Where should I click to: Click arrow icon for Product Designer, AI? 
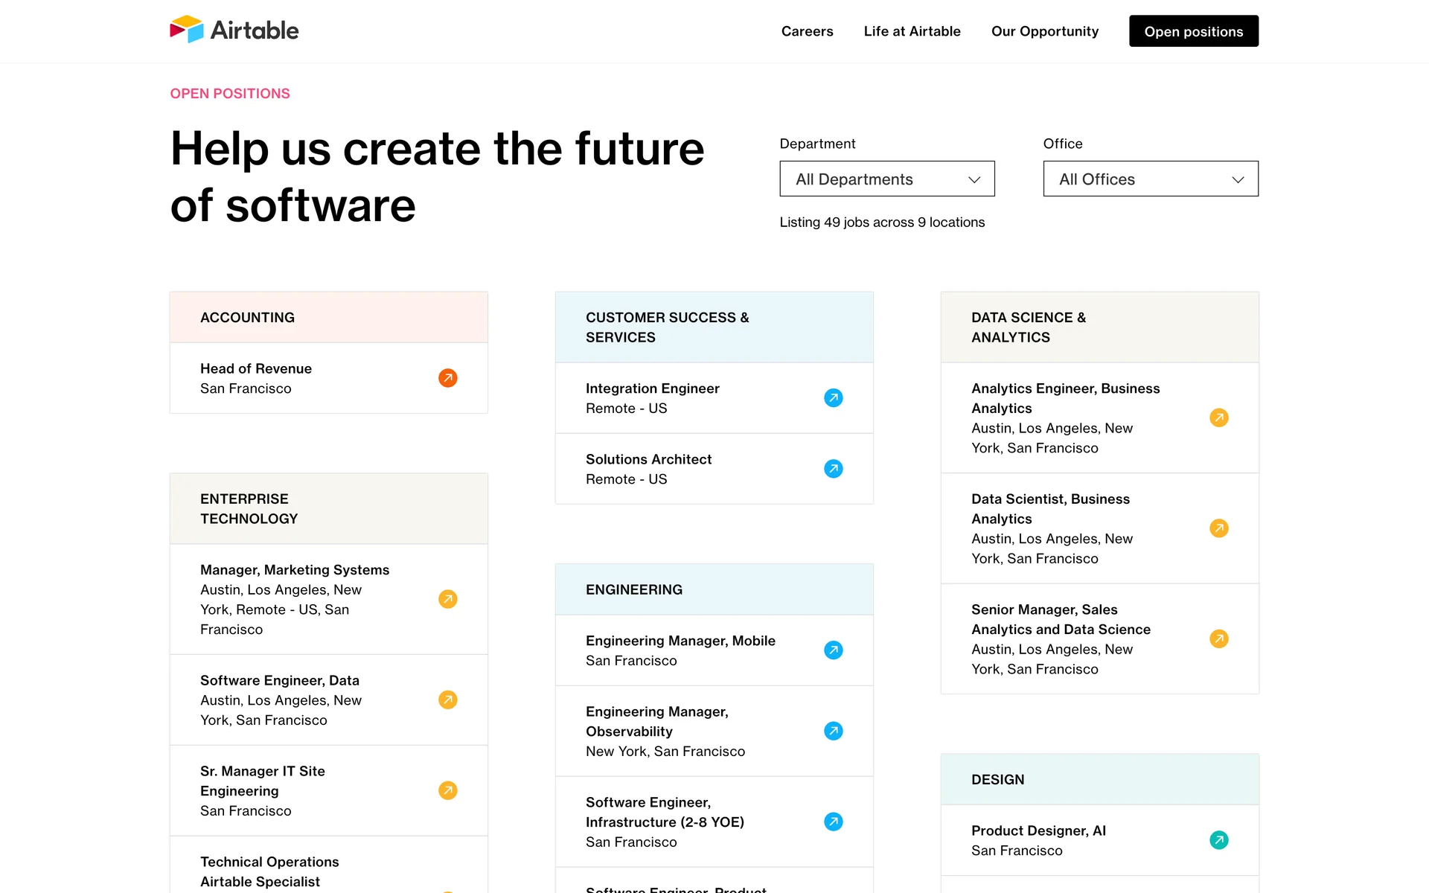(1218, 840)
